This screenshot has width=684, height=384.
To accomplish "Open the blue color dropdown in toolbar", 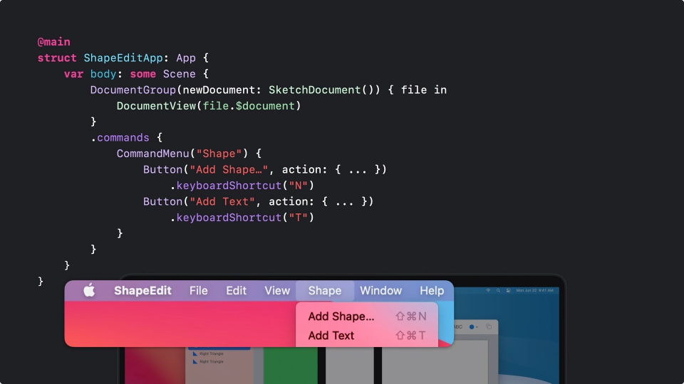I will (473, 326).
